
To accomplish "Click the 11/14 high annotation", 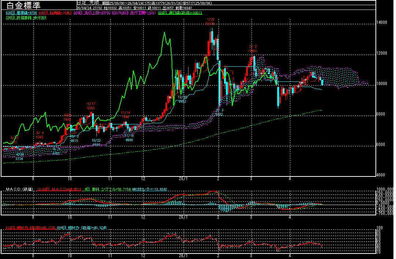I will 125,114.
